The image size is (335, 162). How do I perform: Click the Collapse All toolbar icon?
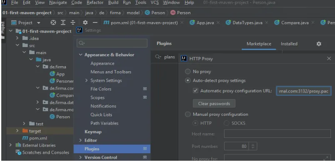click(x=73, y=22)
